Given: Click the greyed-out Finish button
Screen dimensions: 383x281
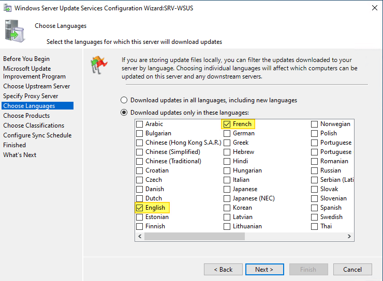Looking at the screenshot, I should [308, 269].
